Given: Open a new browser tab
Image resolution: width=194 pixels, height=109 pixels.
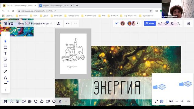Looking at the screenshot, I should pos(77,5).
